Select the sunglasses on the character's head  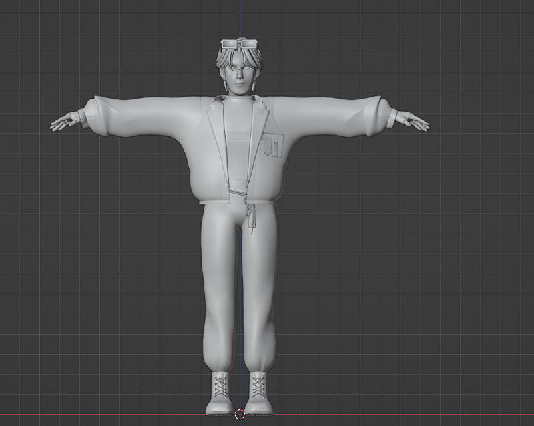tap(240, 44)
